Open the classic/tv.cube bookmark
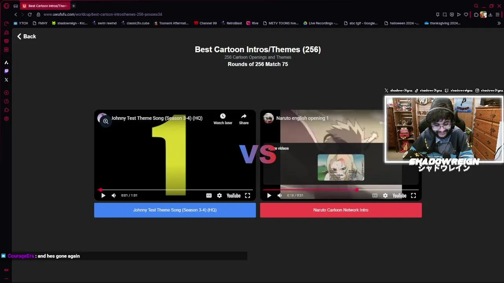Image resolution: width=504 pixels, height=283 pixels. (x=135, y=23)
